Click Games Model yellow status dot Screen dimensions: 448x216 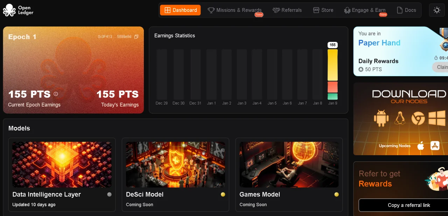click(x=336, y=194)
